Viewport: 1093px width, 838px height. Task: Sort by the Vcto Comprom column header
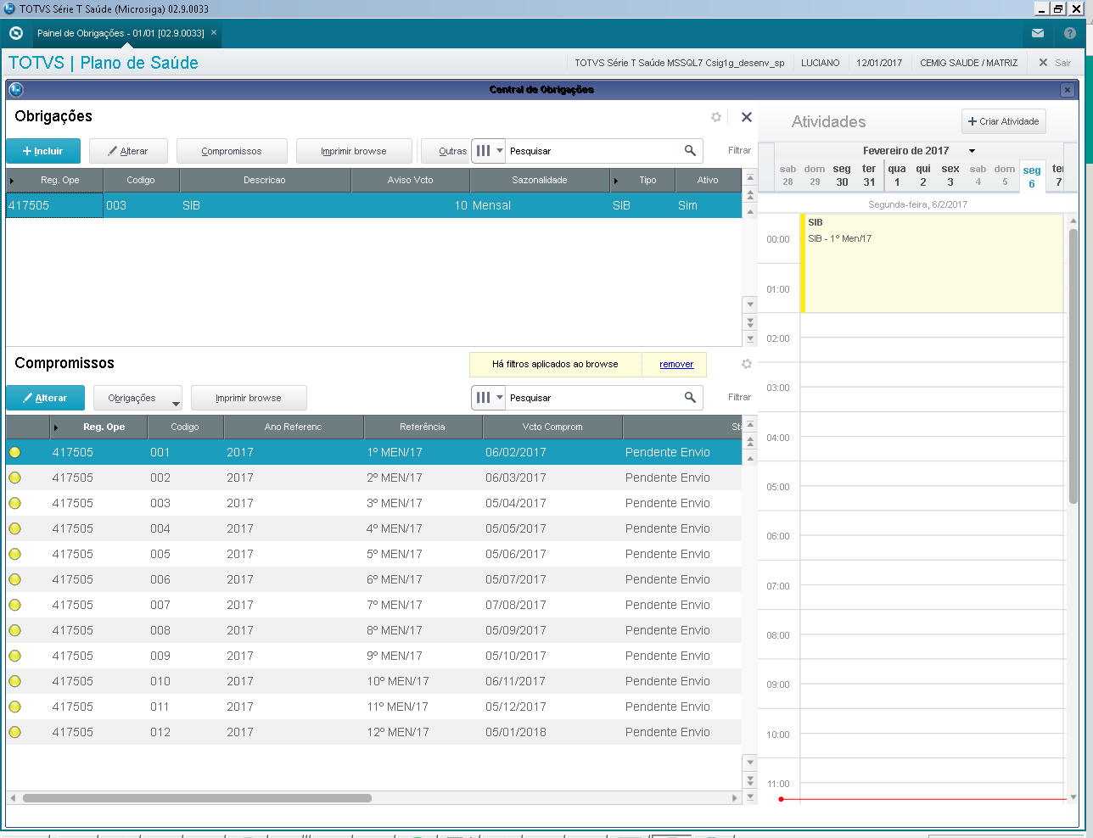[x=552, y=427]
